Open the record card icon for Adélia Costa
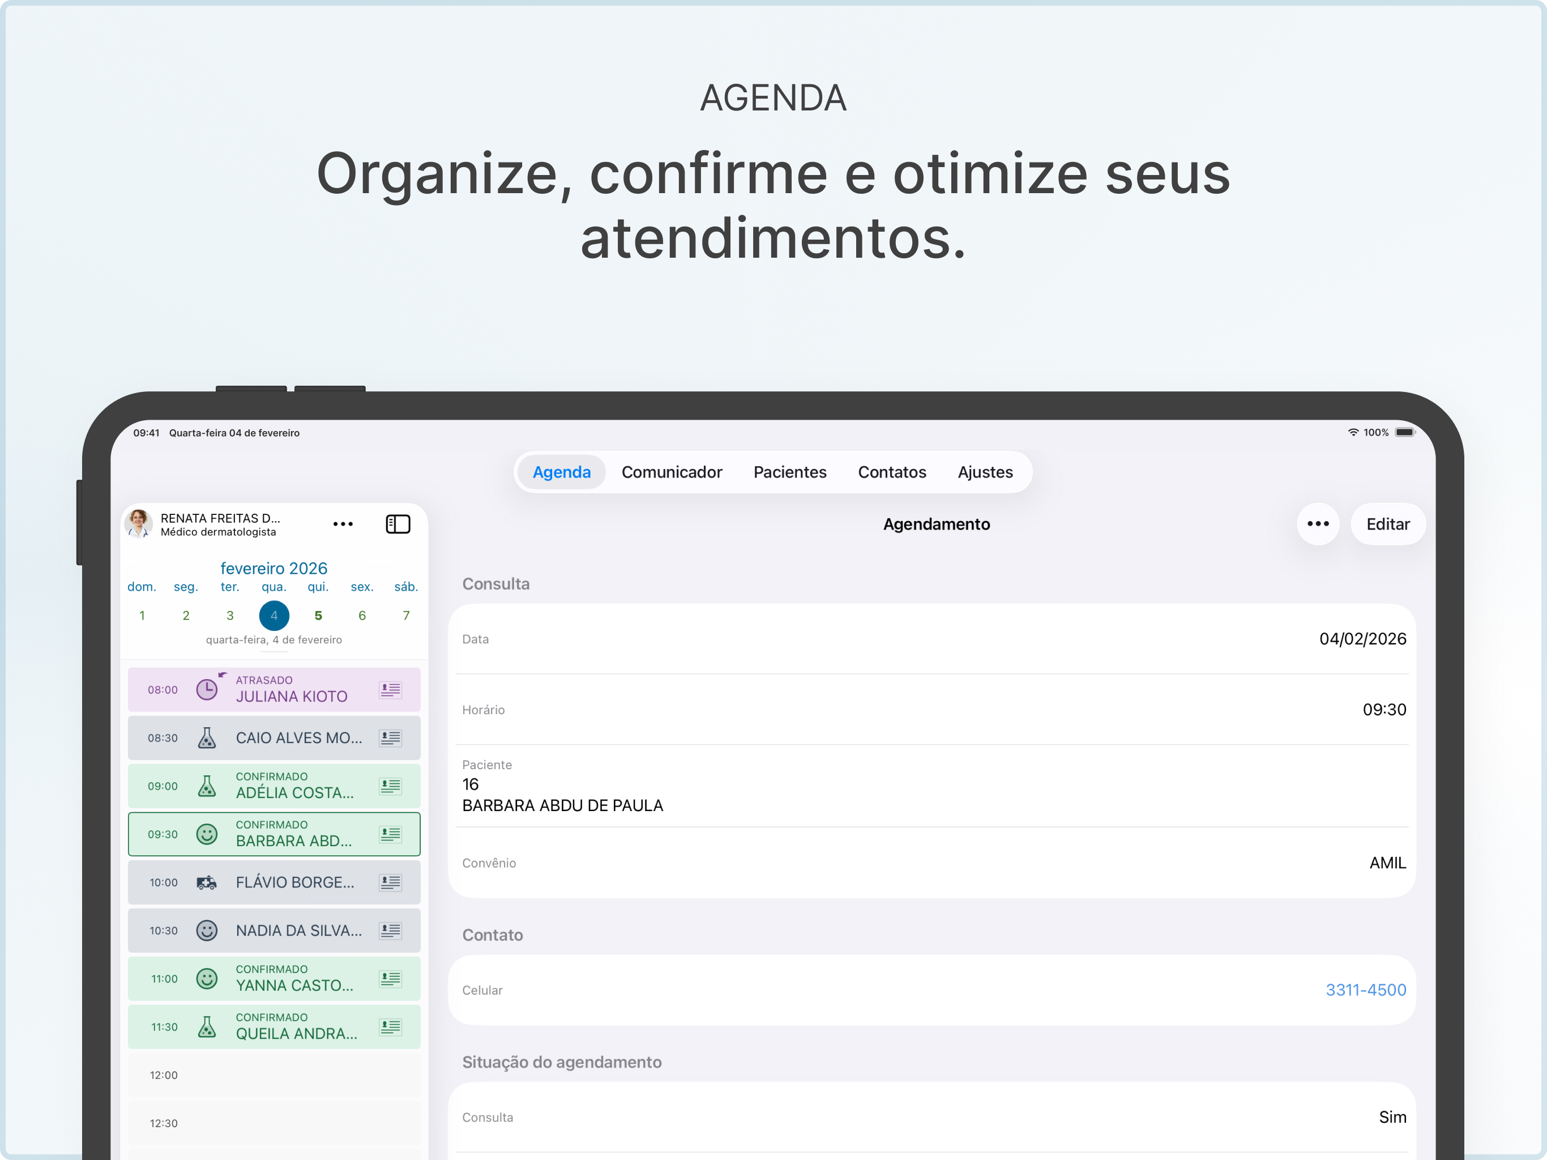Viewport: 1547px width, 1160px height. 390,786
